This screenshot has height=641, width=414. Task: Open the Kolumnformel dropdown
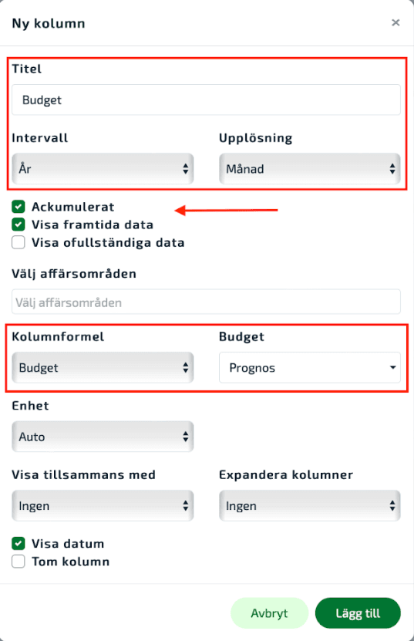103,367
